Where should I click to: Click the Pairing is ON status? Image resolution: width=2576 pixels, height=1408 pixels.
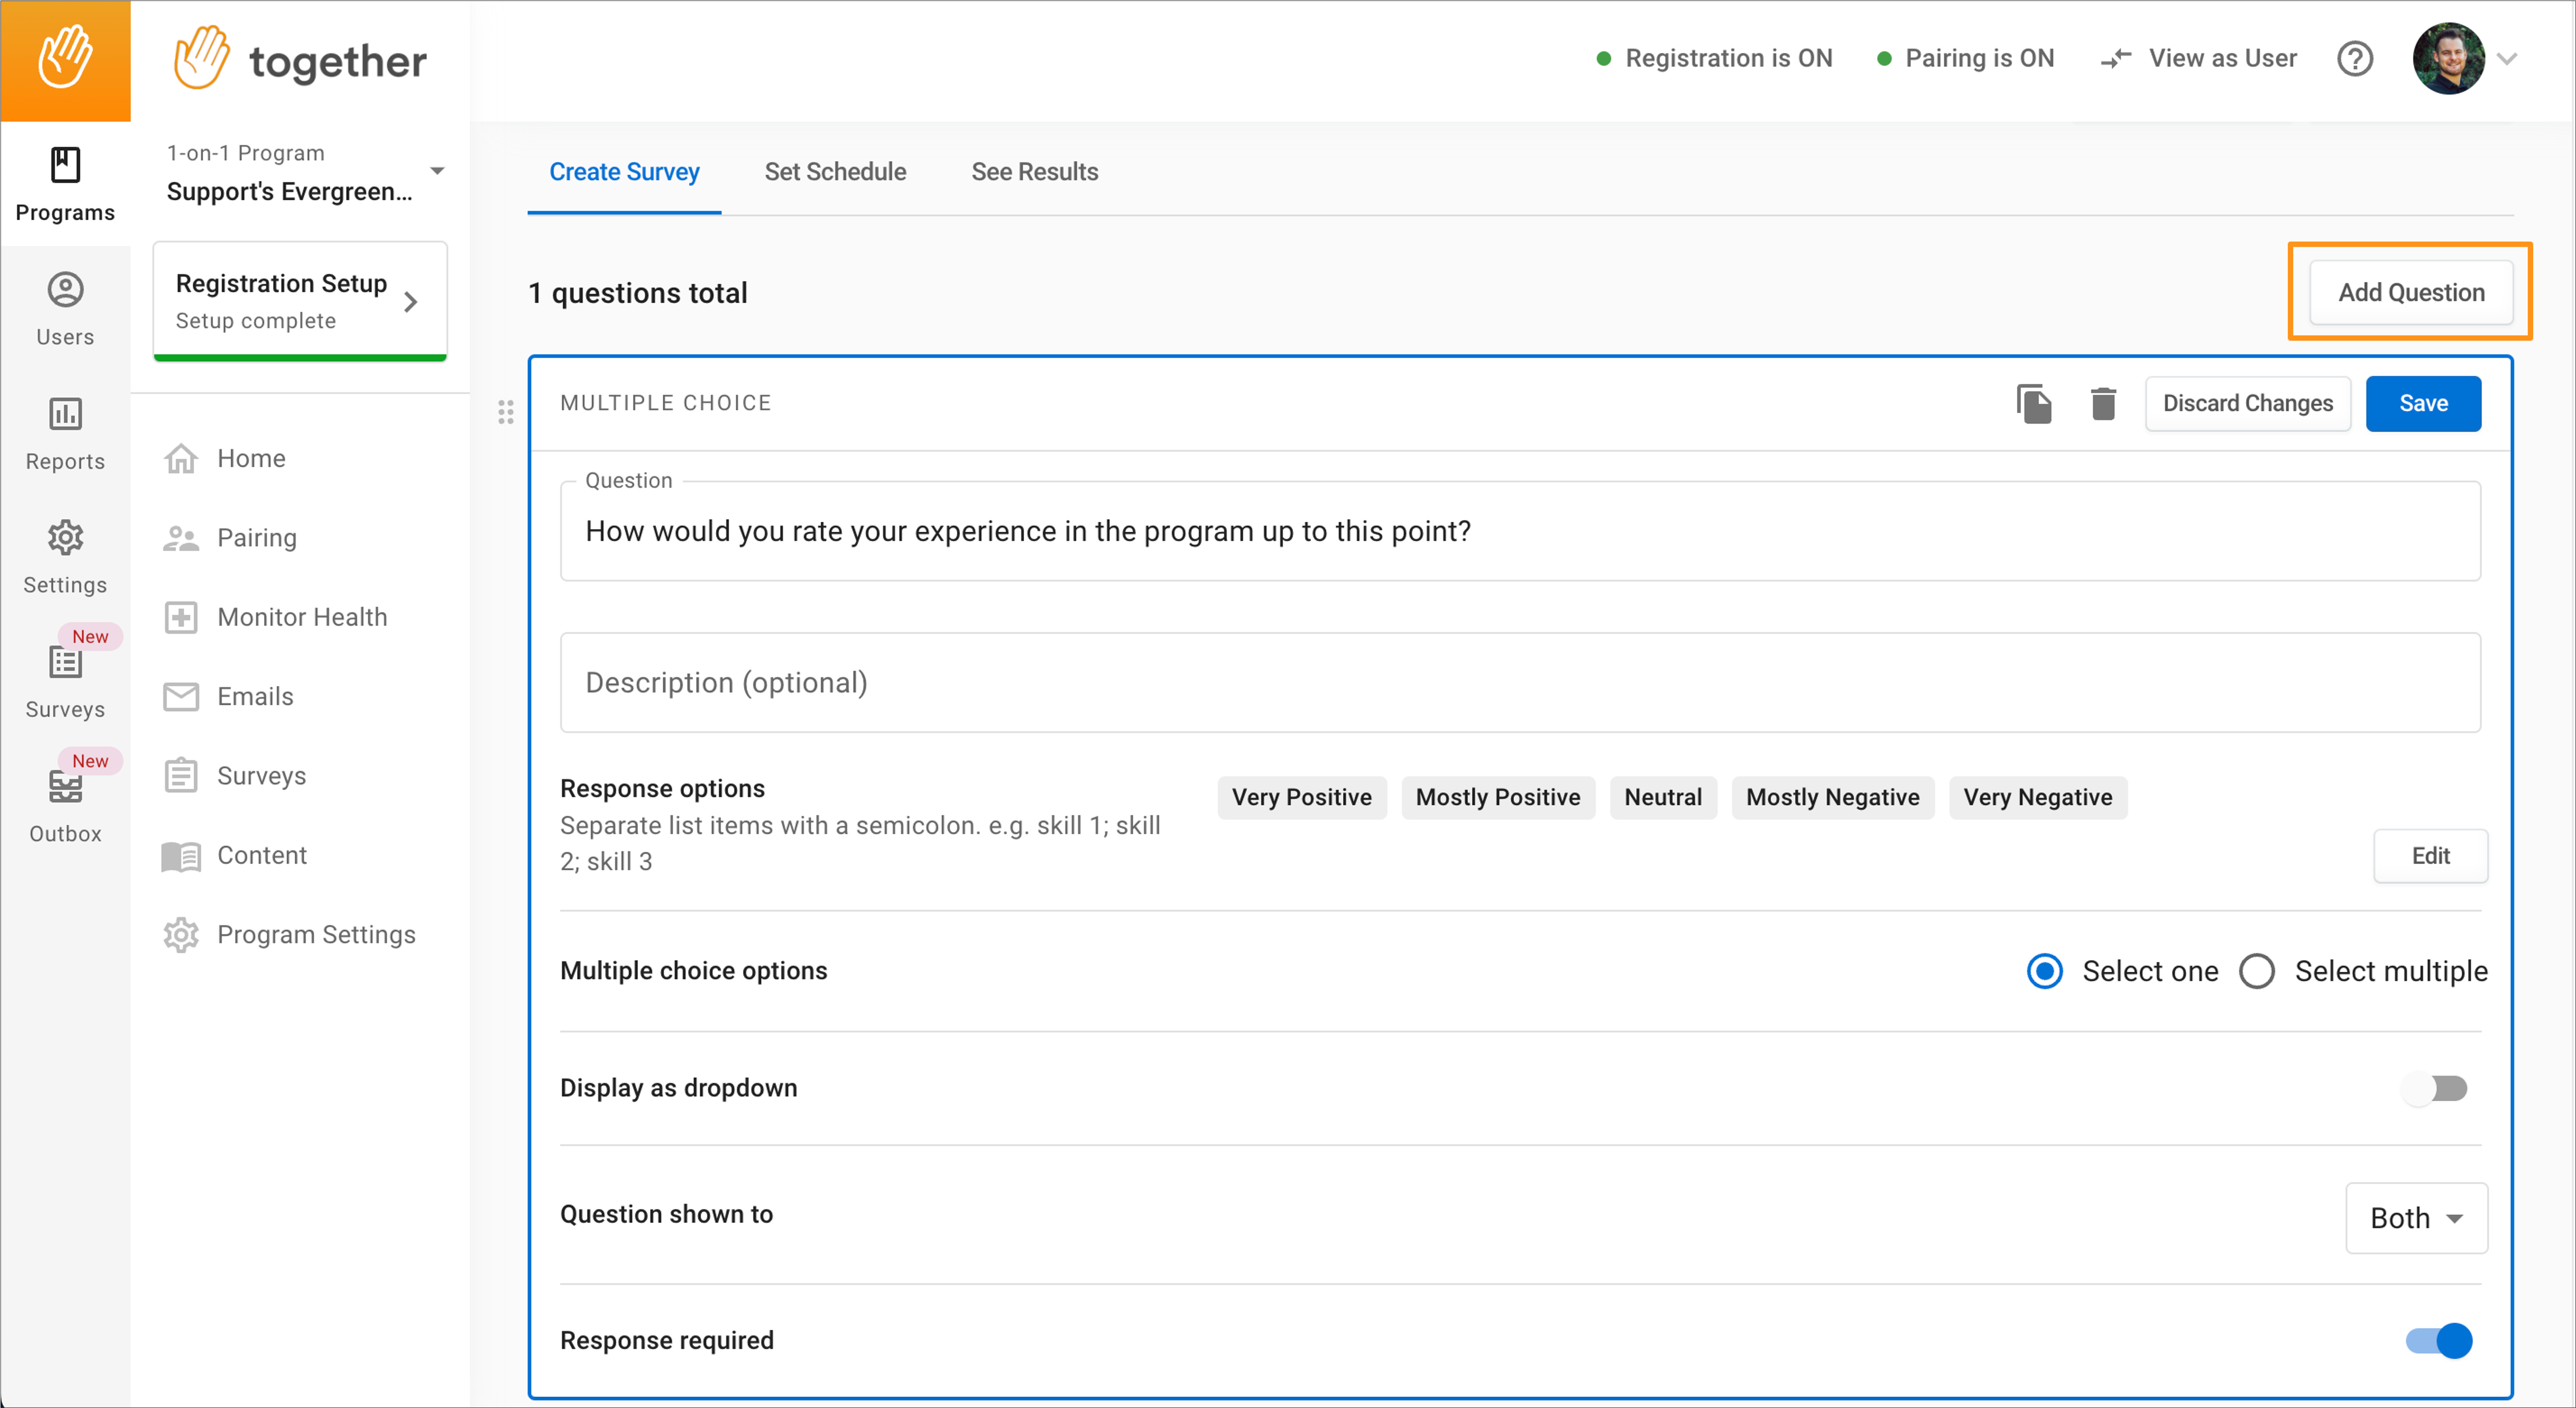point(1966,58)
